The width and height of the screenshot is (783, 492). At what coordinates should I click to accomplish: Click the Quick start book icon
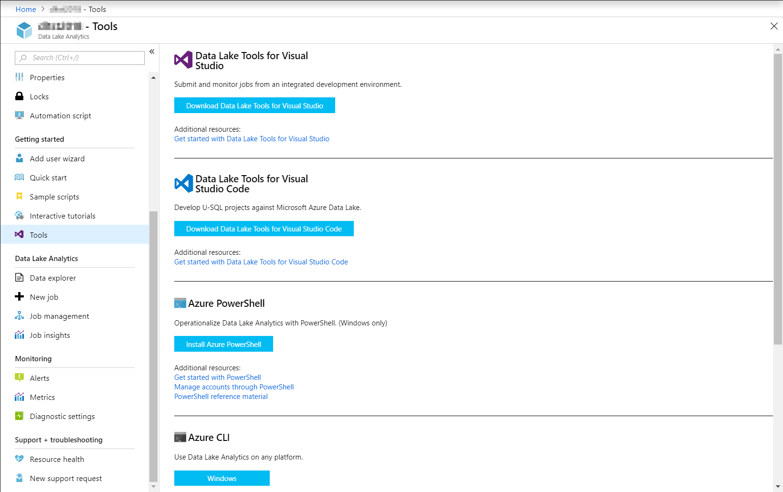pos(19,177)
